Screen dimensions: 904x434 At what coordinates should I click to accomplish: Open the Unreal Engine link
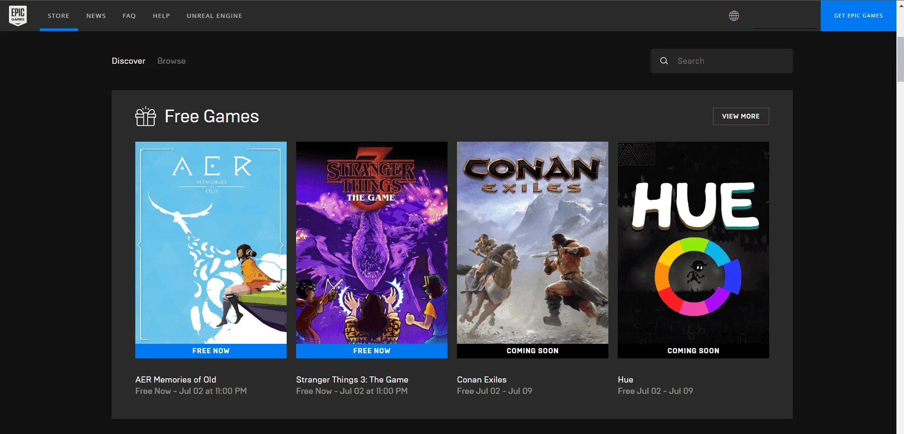[214, 16]
